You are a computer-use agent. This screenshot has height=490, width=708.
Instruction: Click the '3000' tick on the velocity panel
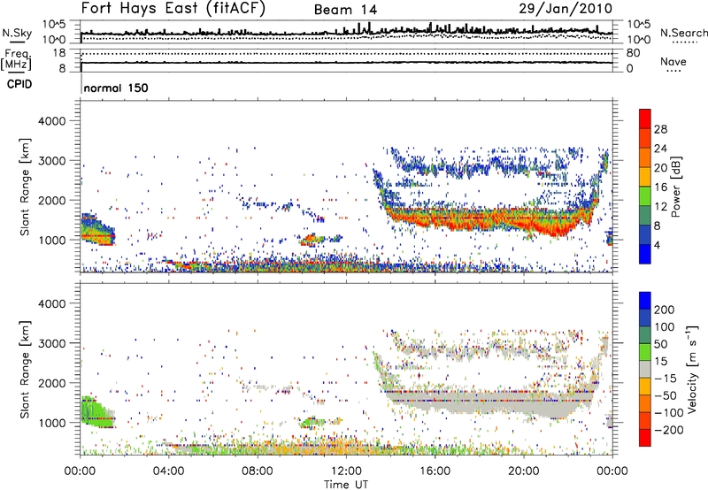click(x=51, y=343)
